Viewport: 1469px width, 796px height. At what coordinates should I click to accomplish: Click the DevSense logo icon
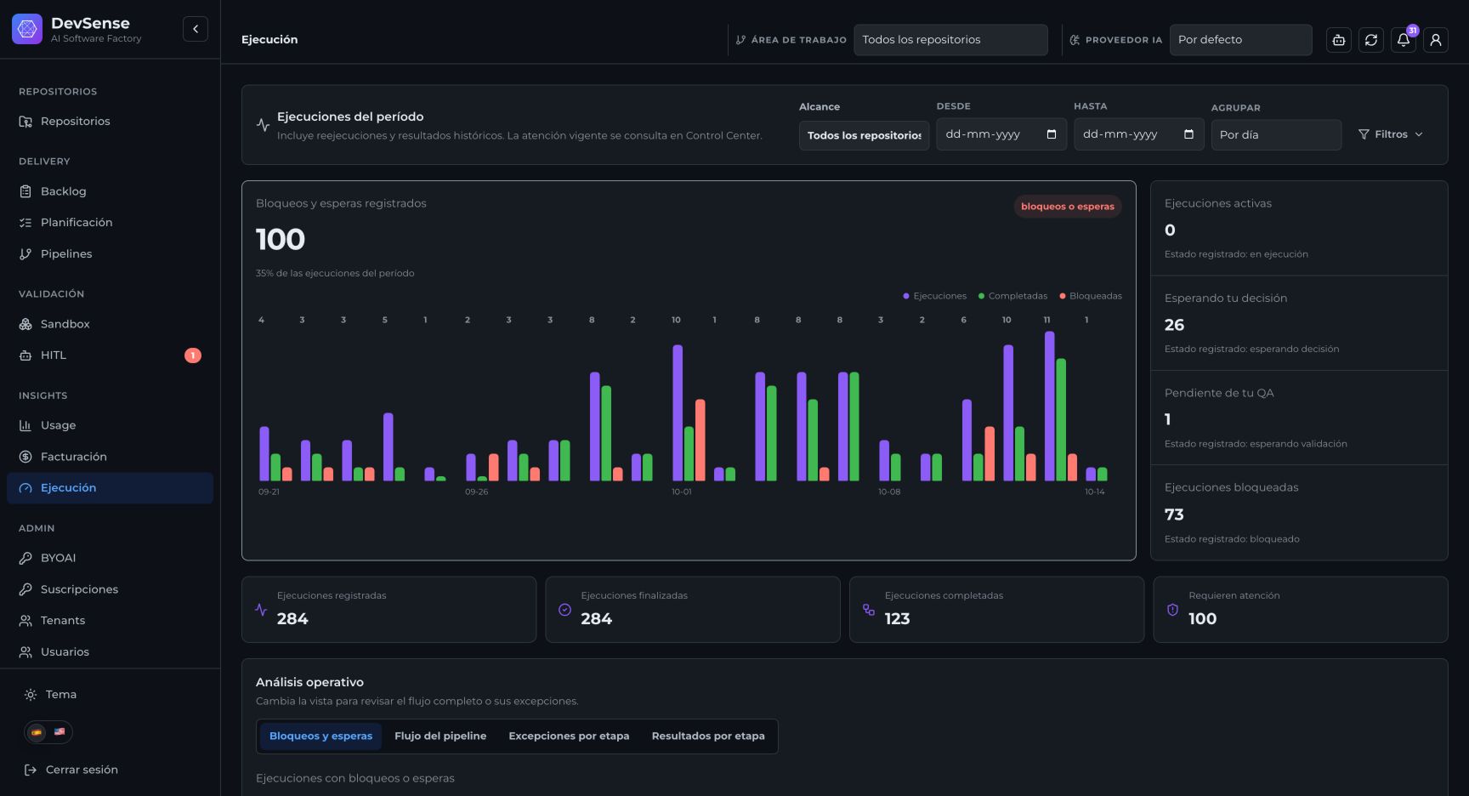tap(27, 29)
